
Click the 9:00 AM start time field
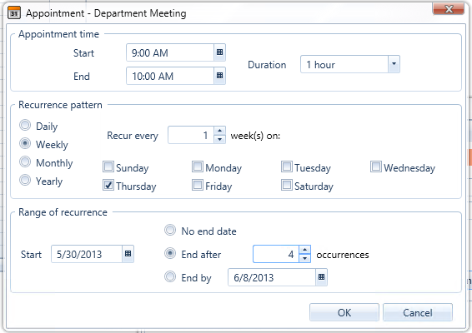170,52
